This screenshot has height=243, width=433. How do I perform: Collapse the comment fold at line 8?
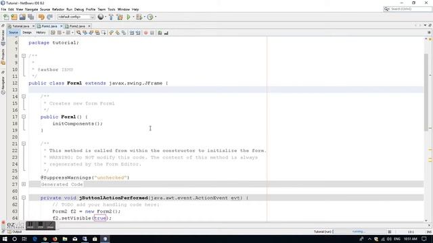[24, 56]
